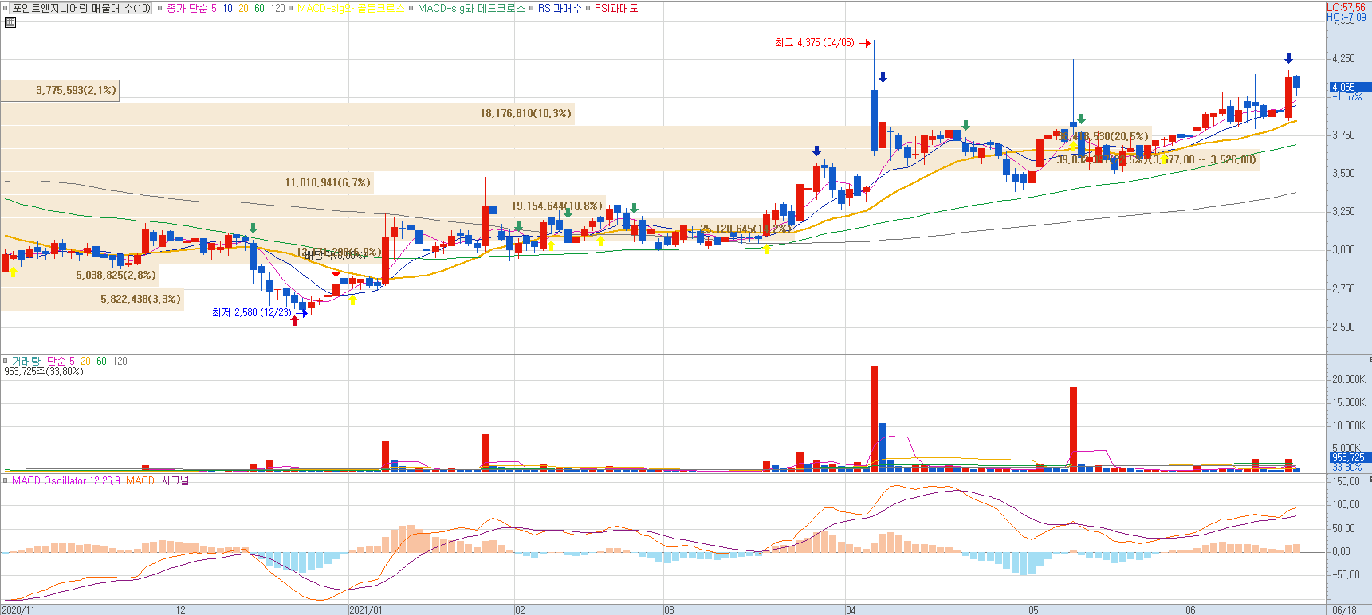Click the 2021/01 date axis label
Screen dimensions: 1372x615
pos(365,610)
